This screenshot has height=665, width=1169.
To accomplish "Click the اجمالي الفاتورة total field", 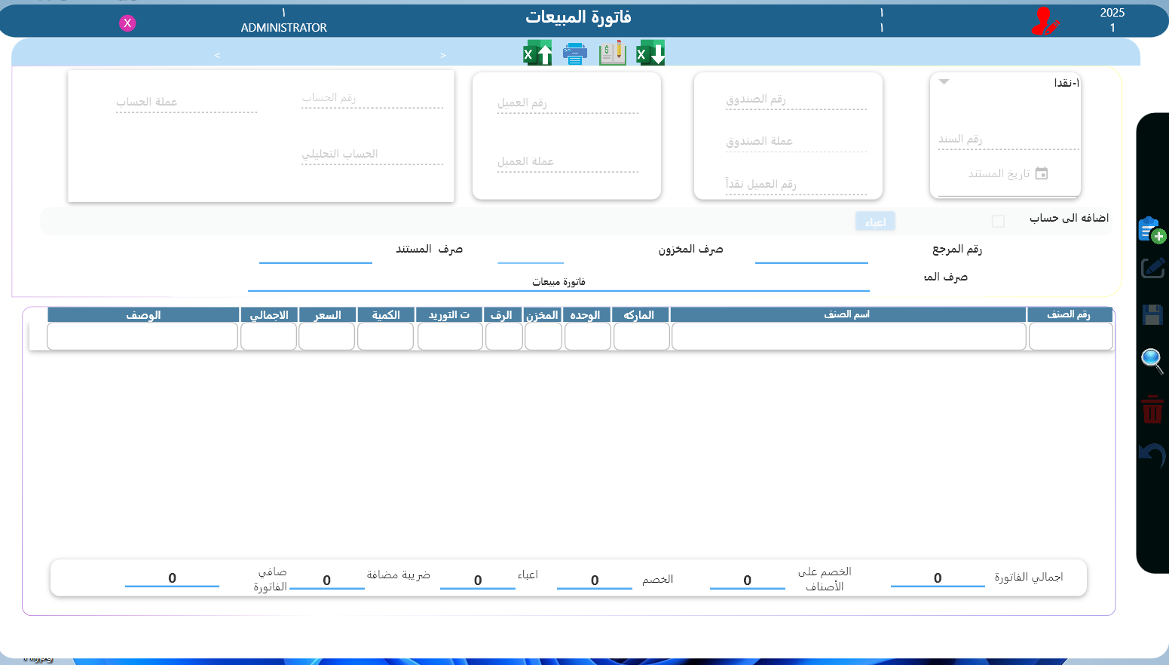I will (x=938, y=579).
